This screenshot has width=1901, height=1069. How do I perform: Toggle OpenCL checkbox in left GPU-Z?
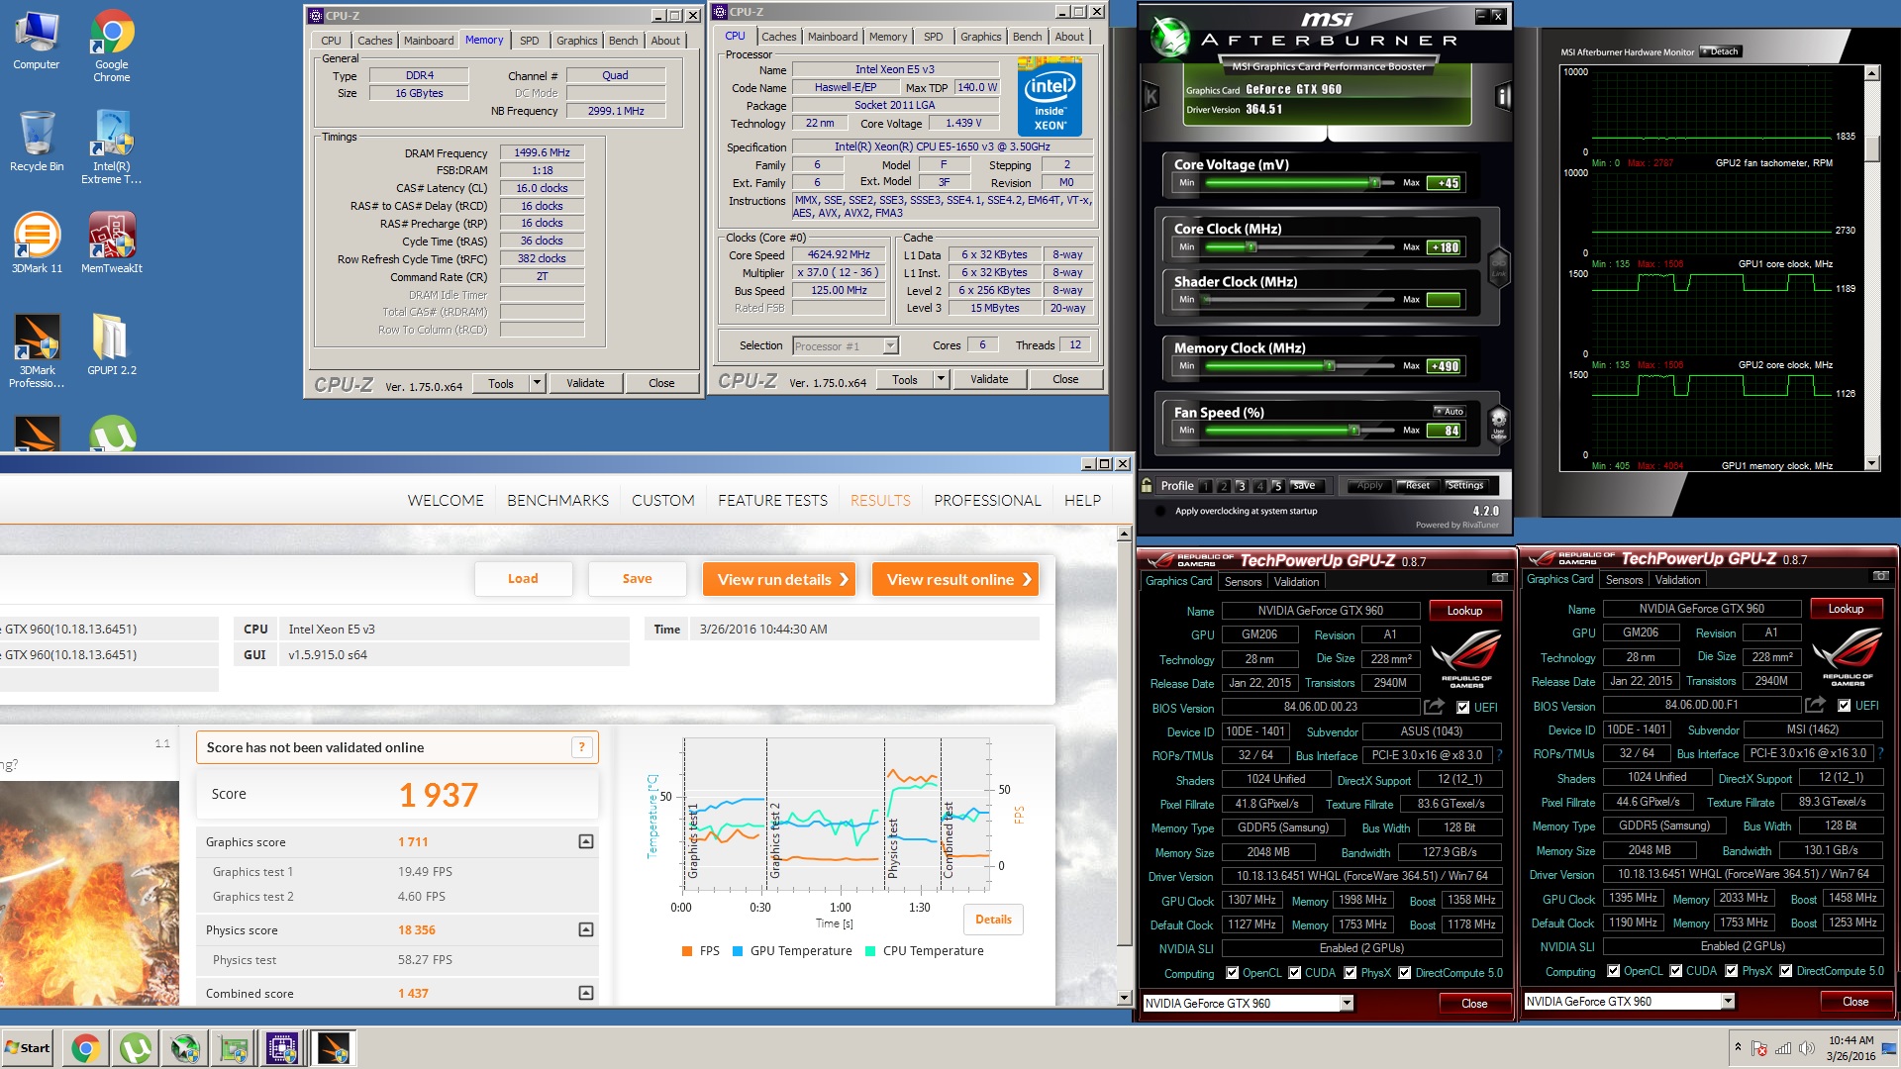point(1233,973)
